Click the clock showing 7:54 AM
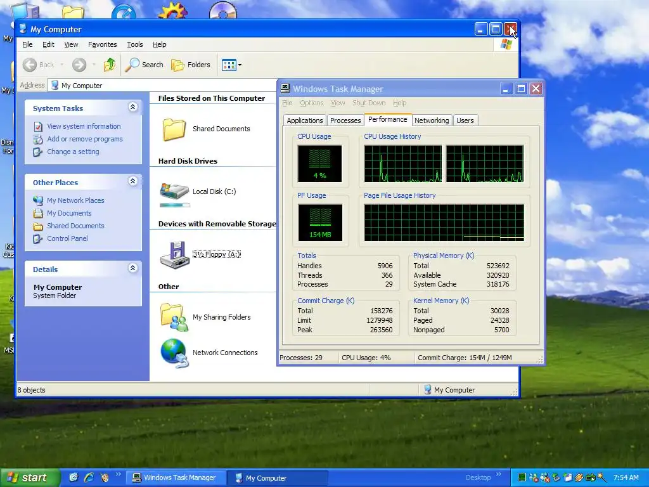The image size is (649, 487). coord(626,477)
